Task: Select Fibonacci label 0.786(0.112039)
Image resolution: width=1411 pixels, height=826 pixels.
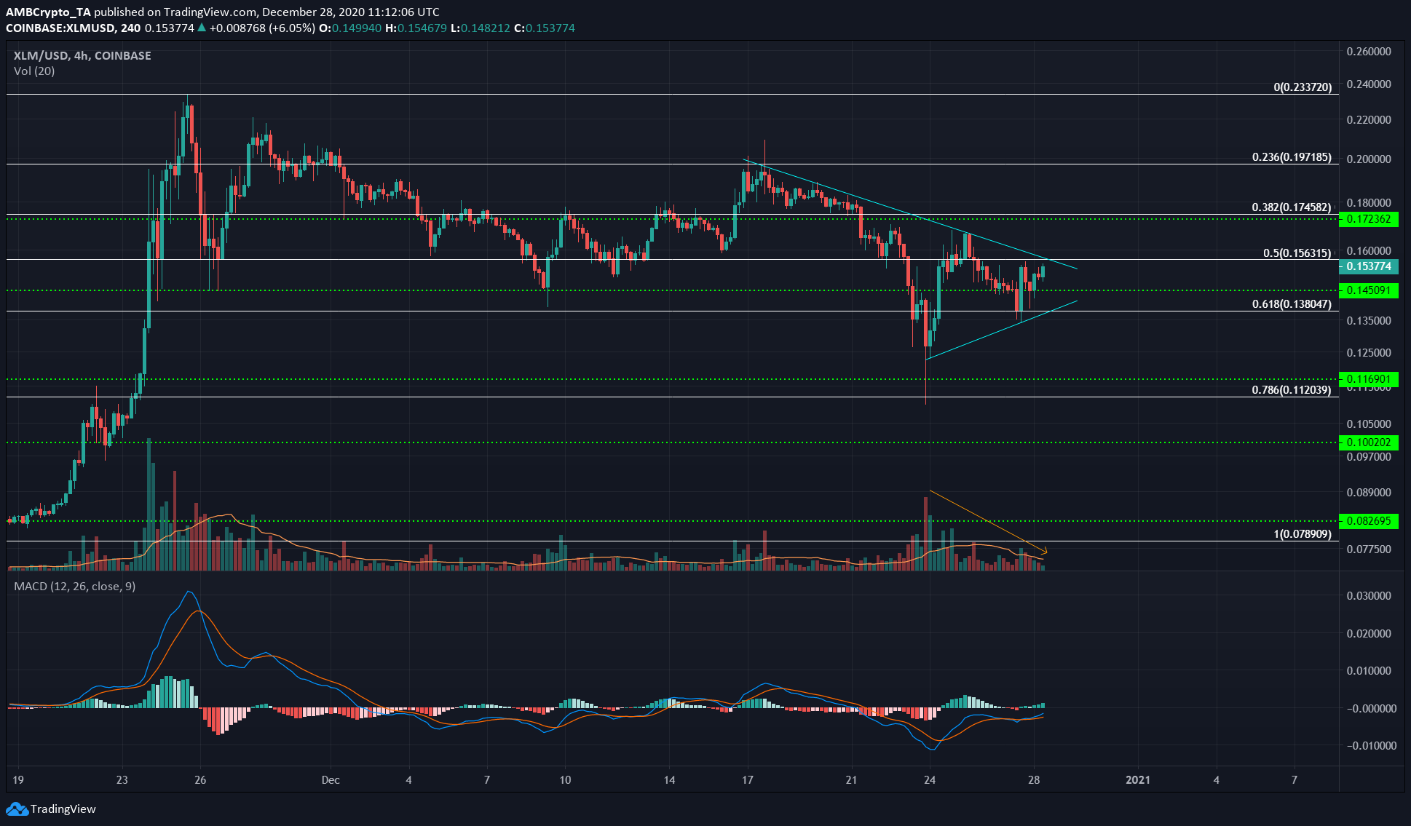Action: coord(1292,390)
